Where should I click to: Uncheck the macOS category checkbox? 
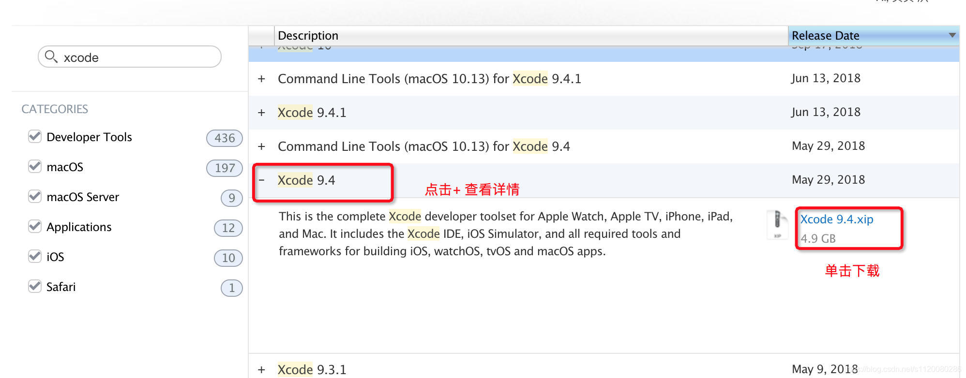point(35,167)
